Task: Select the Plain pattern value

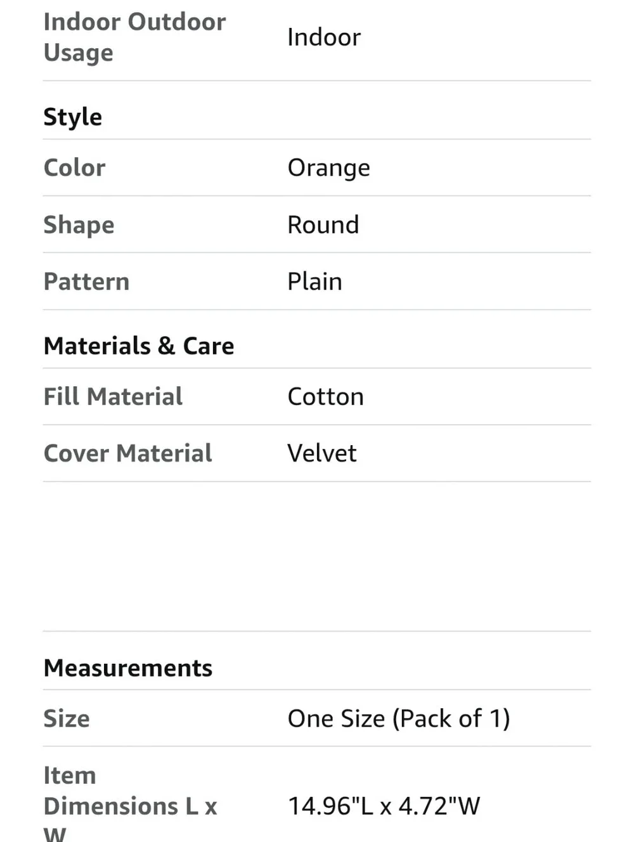Action: click(x=315, y=282)
